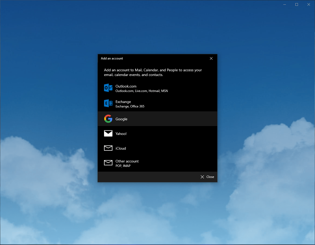Select the Exchange account label

(123, 102)
